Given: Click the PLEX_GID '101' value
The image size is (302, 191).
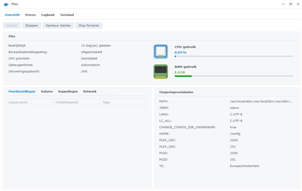Looking at the screenshot, I should click(x=233, y=147).
